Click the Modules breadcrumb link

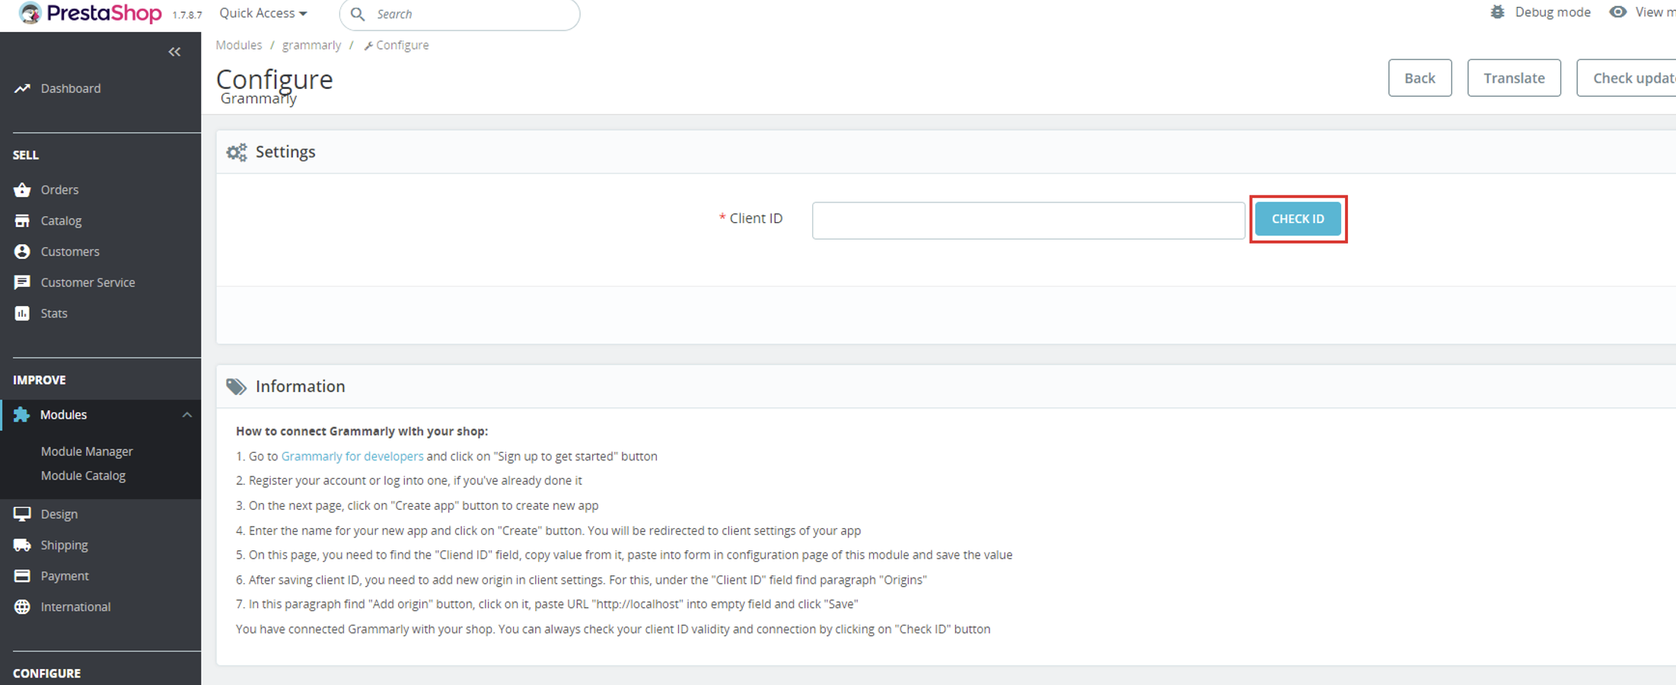[239, 45]
